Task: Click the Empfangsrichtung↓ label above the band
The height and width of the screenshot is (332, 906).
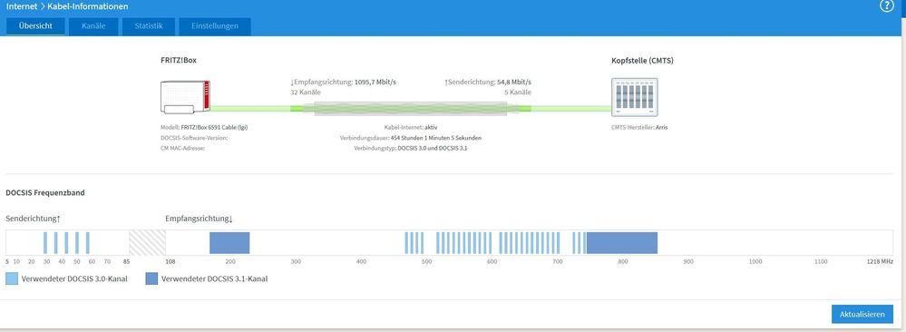Action: pos(199,219)
